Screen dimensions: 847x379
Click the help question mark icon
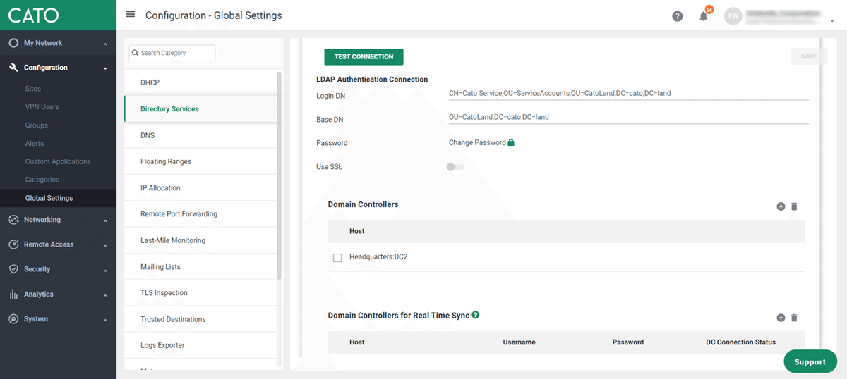point(678,16)
